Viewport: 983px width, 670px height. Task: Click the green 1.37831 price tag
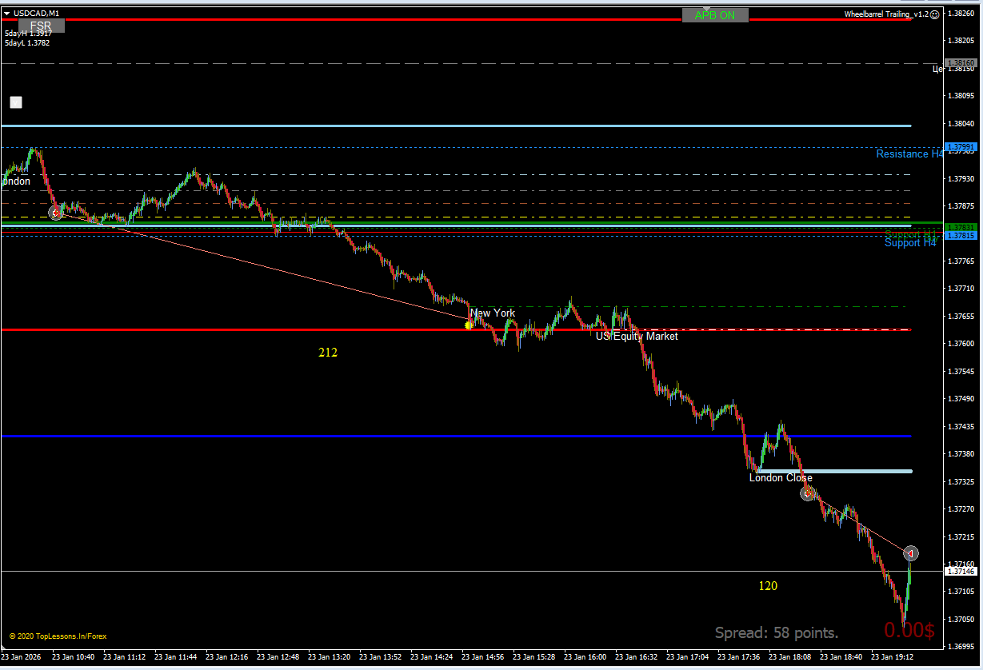point(961,228)
